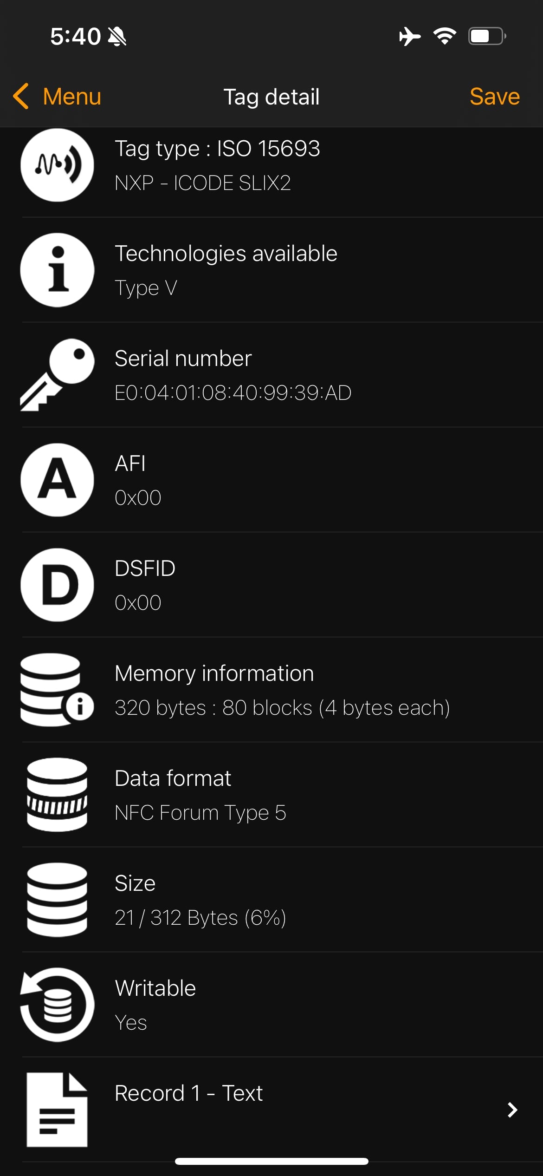Tap the Serial number key icon

(x=57, y=375)
